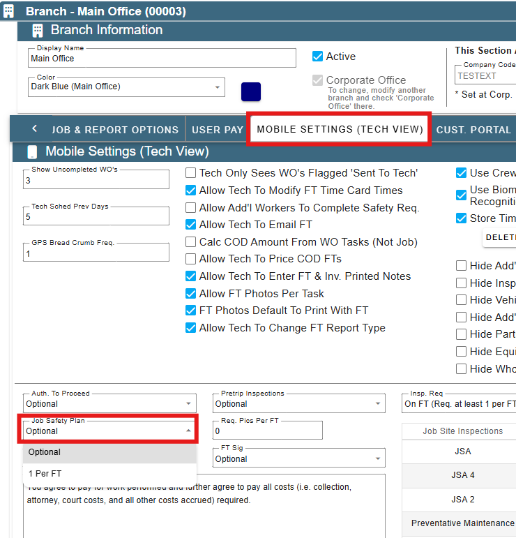Switch to Job & Report Options tab
The width and height of the screenshot is (516, 538).
click(x=115, y=130)
